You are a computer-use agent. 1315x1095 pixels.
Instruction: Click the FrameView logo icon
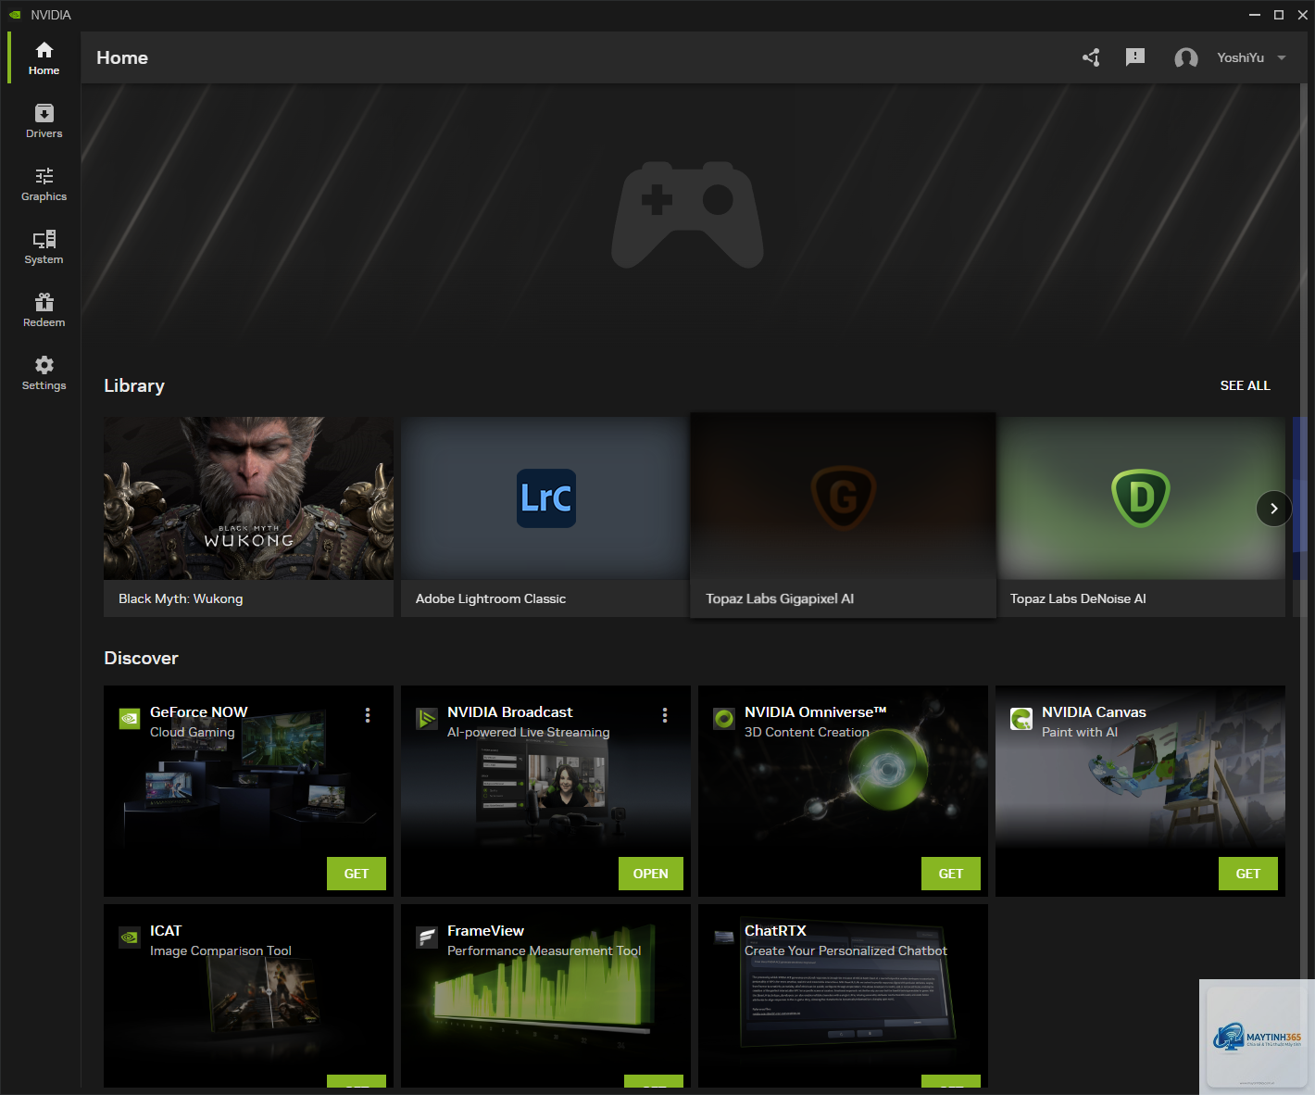pyautogui.click(x=427, y=938)
